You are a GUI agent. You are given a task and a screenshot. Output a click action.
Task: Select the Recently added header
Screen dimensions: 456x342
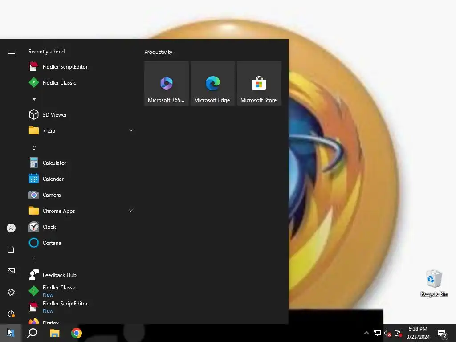(46, 52)
